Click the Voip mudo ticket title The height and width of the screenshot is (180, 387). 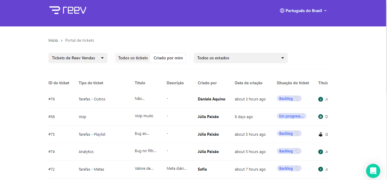tap(144, 116)
